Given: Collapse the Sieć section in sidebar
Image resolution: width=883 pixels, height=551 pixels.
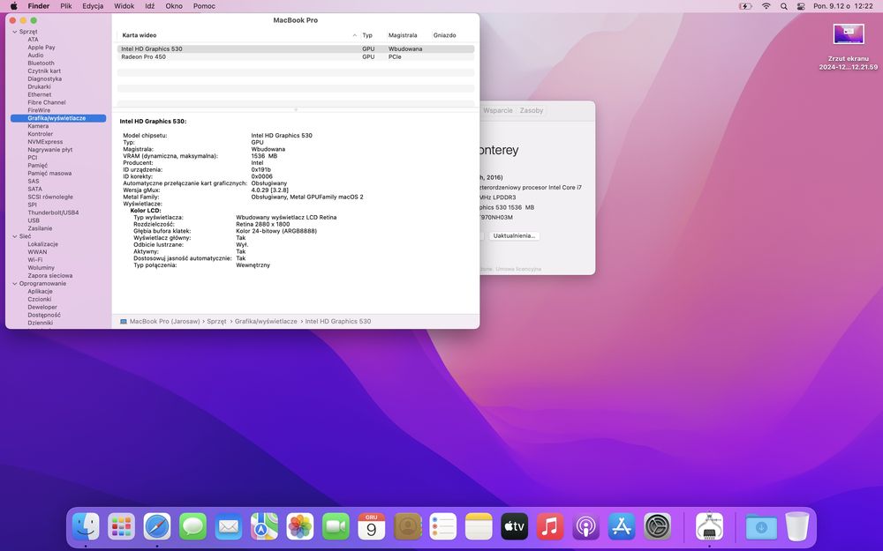Looking at the screenshot, I should click(x=15, y=236).
